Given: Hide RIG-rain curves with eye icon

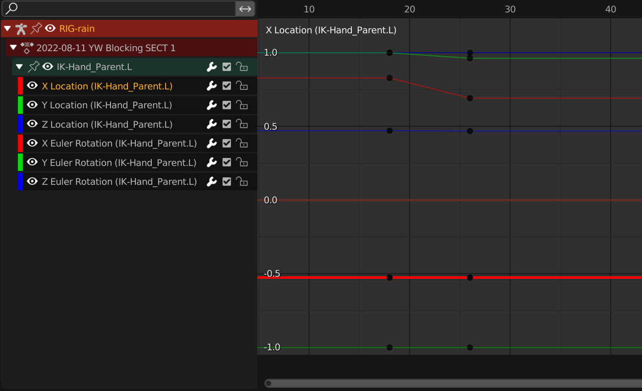Looking at the screenshot, I should (x=50, y=28).
